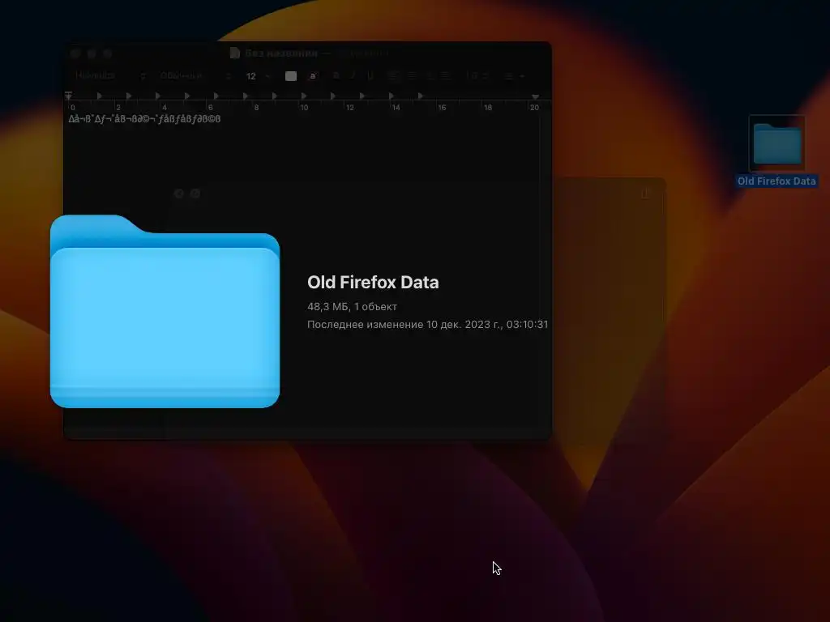Open TextEdit text color swatch
The height and width of the screenshot is (622, 830).
pos(291,76)
